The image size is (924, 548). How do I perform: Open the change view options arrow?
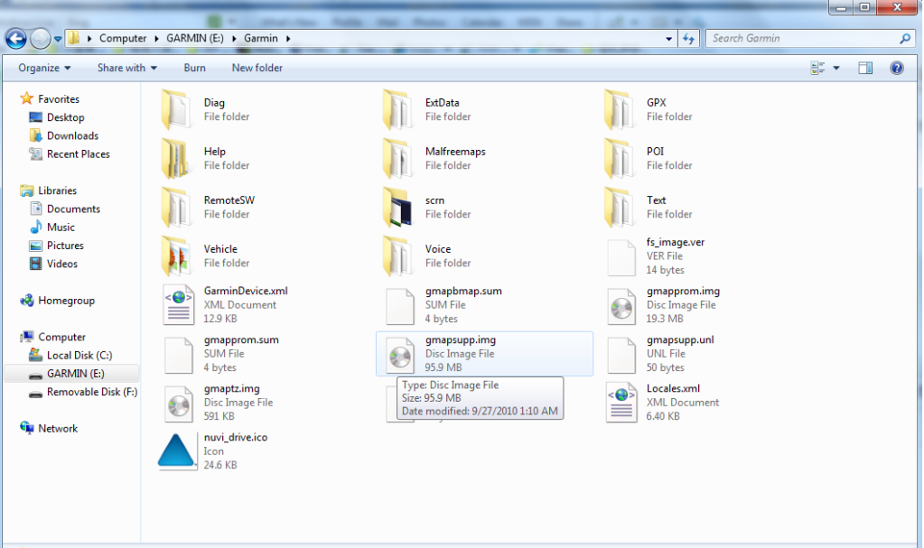pos(836,68)
